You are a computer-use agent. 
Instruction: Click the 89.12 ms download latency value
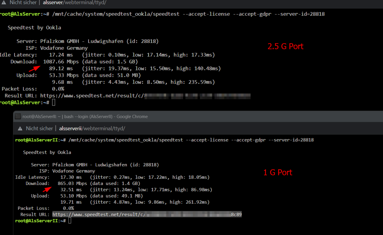61,68
